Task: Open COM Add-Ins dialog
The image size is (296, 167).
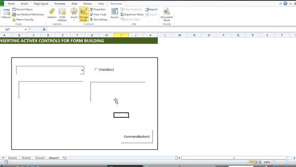Action: tap(62, 14)
